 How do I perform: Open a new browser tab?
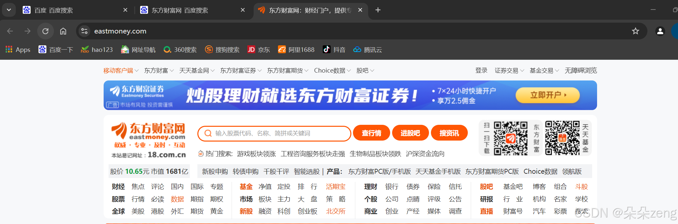coord(378,10)
